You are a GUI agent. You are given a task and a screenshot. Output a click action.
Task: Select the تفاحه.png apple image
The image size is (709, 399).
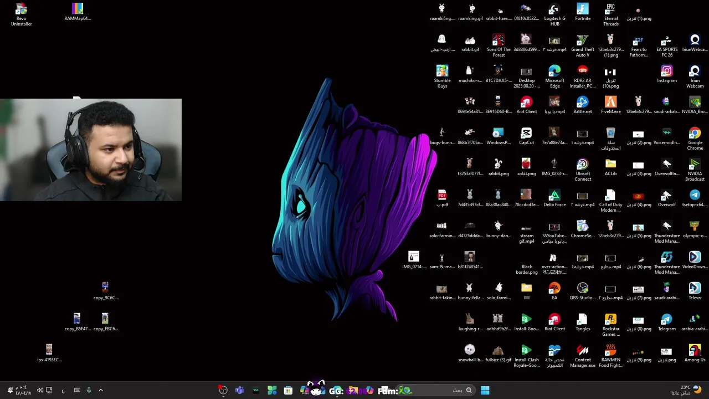pos(526,167)
